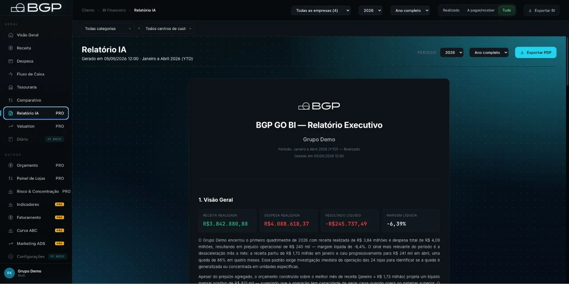
Task: Click the BI Financeiro breadcrumb link
Action: tap(114, 10)
